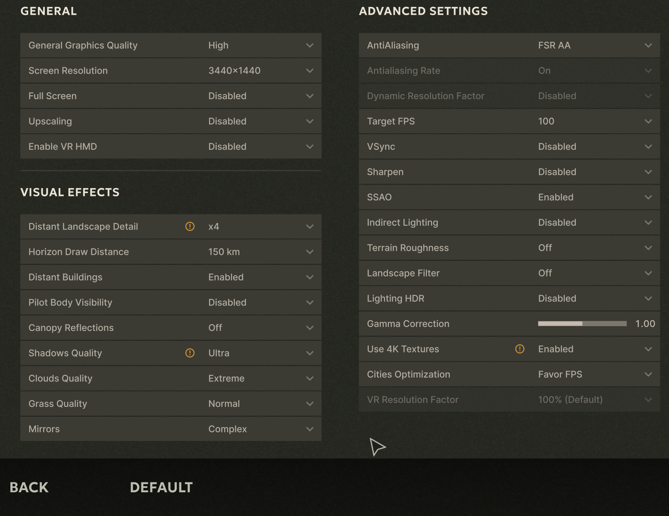Image resolution: width=669 pixels, height=516 pixels.
Task: Click the GENERAL section heading
Action: point(49,11)
